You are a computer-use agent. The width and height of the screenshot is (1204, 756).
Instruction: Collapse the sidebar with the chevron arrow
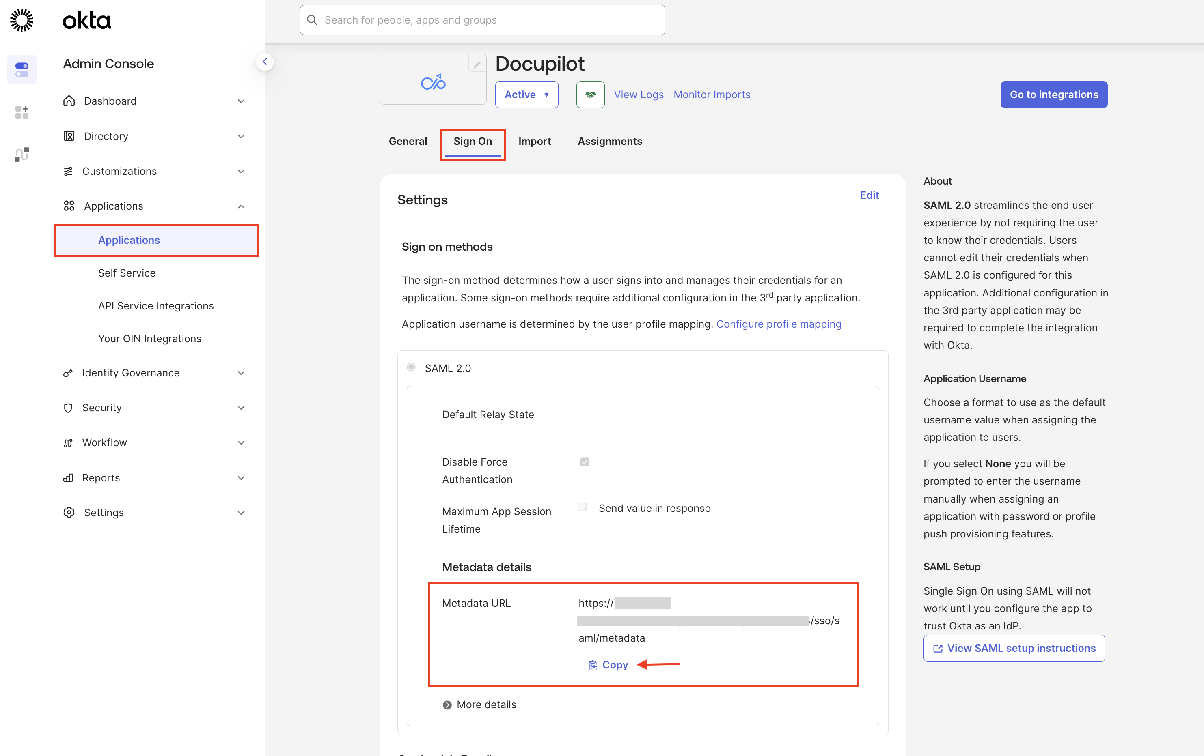pyautogui.click(x=265, y=62)
